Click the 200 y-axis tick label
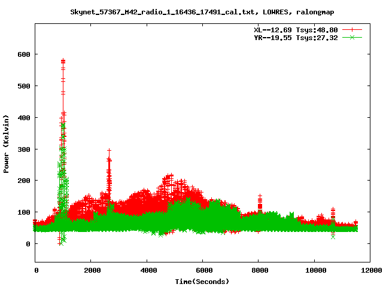383x287 pixels. coord(24,181)
